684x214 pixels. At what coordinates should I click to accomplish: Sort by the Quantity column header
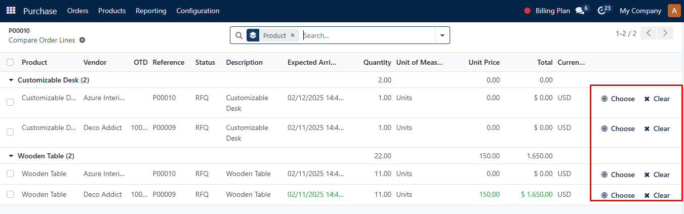377,62
